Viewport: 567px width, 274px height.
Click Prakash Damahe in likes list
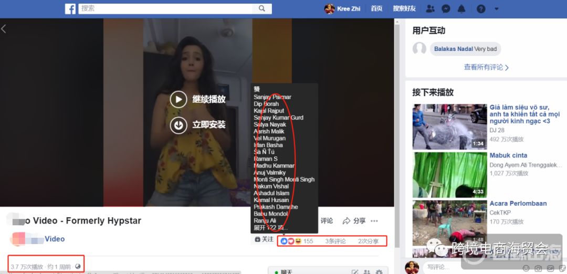(276, 207)
